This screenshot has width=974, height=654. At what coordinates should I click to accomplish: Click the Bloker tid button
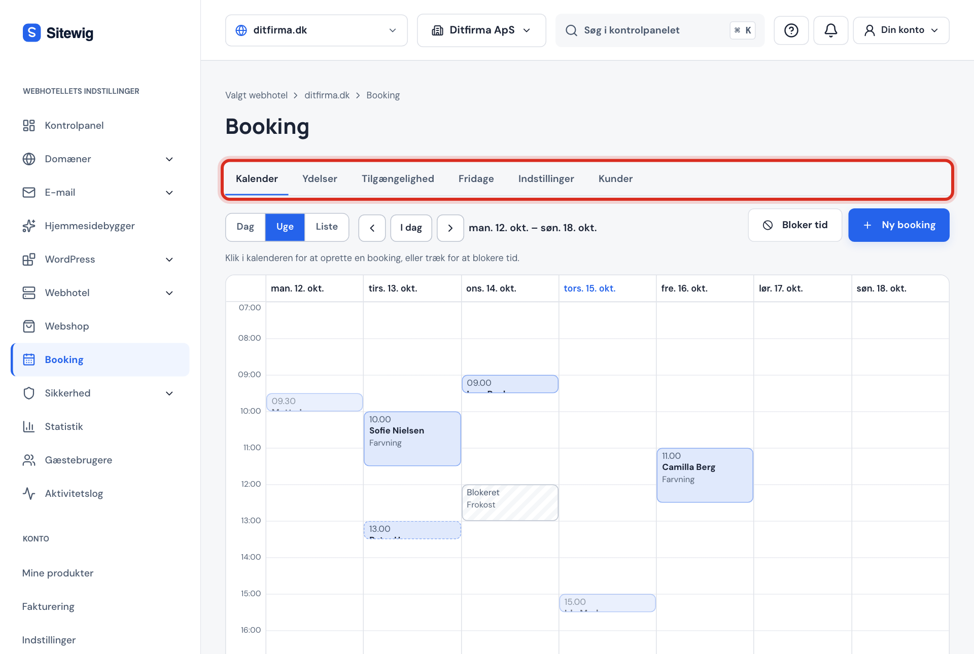795,225
